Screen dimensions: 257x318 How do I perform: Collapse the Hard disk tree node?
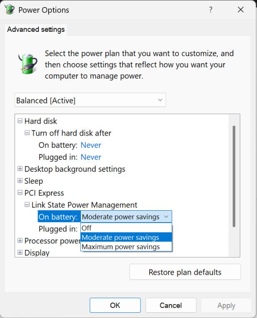(20, 121)
